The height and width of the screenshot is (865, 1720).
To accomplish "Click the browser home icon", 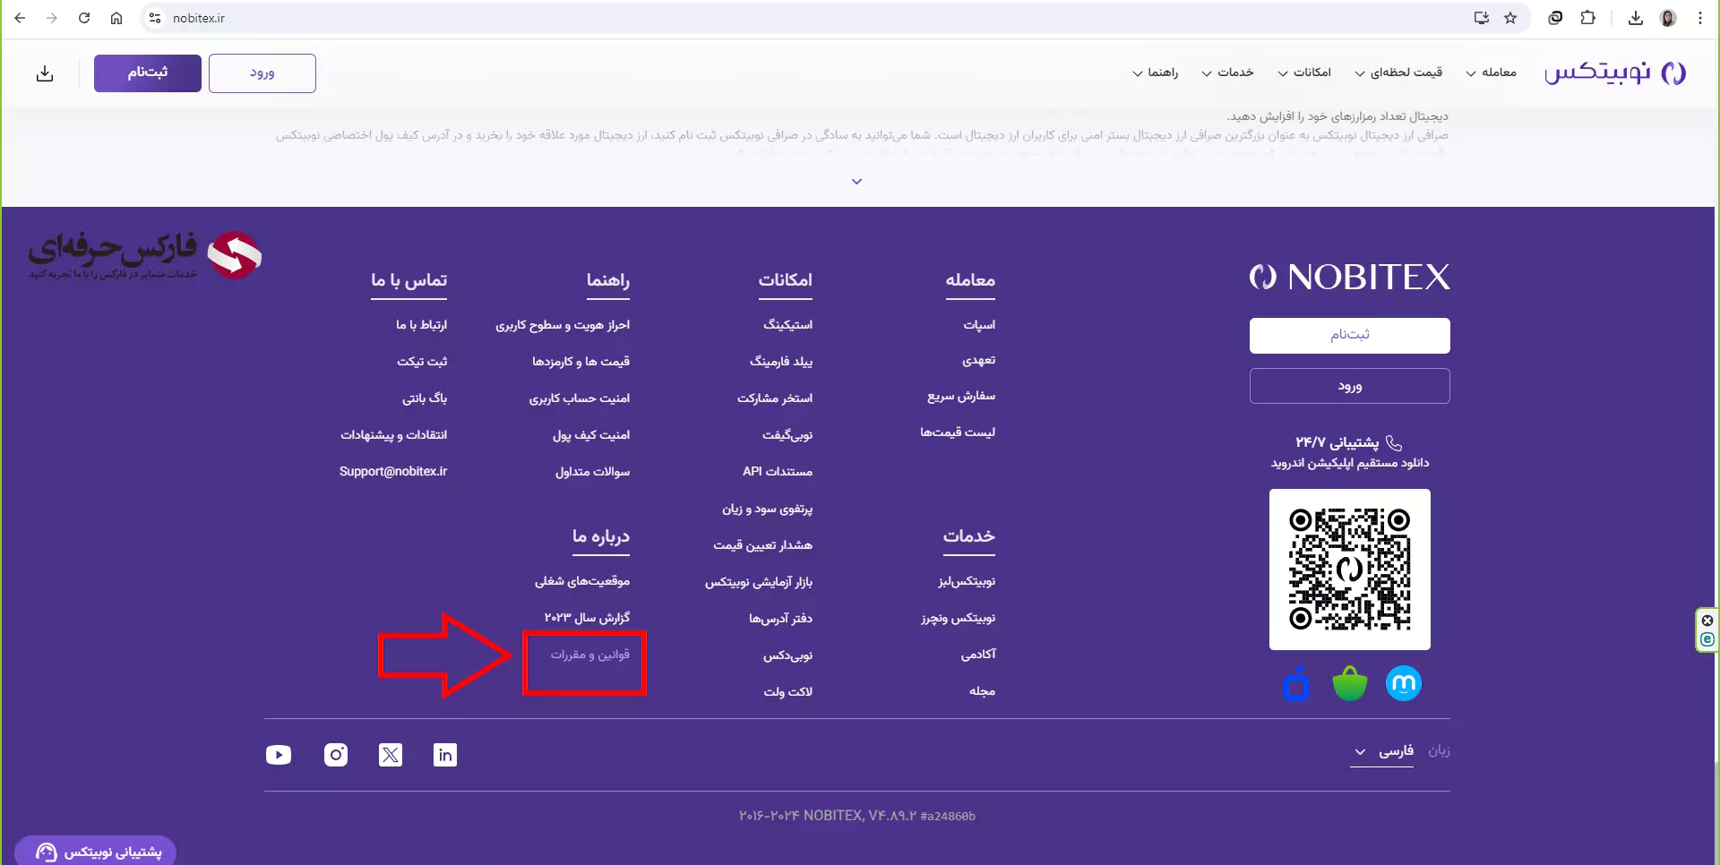I will (116, 18).
